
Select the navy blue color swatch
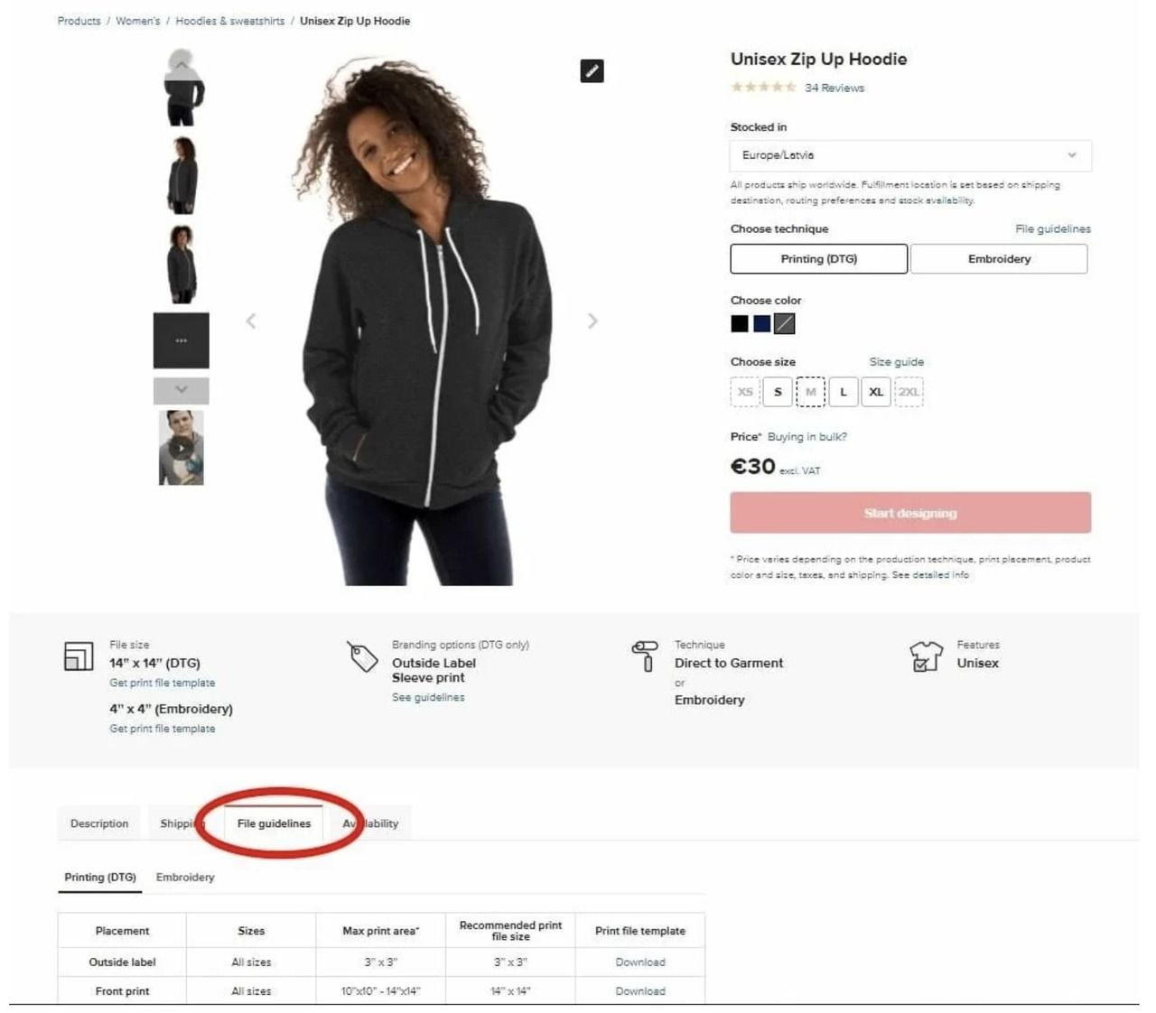tap(760, 323)
